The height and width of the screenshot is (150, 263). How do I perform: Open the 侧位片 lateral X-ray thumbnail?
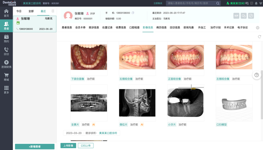coord(137,103)
